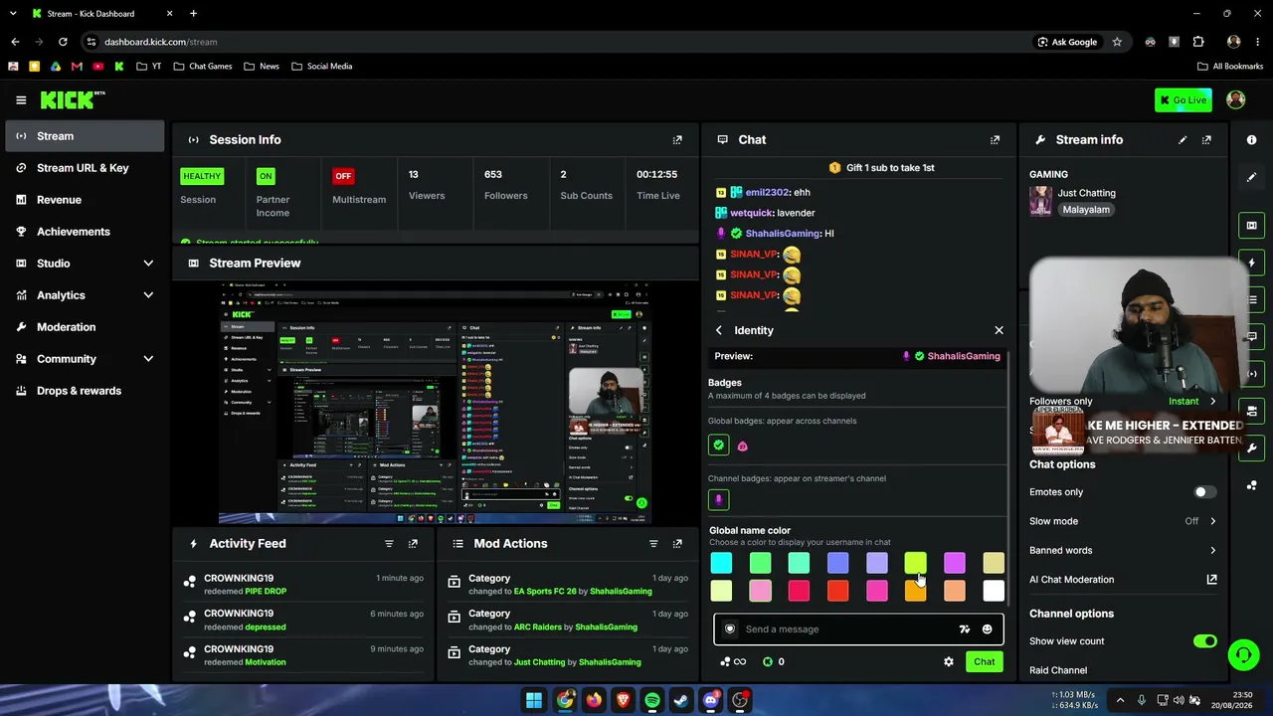Open the Social Media bookmark folder
The image size is (1273, 716).
point(321,67)
